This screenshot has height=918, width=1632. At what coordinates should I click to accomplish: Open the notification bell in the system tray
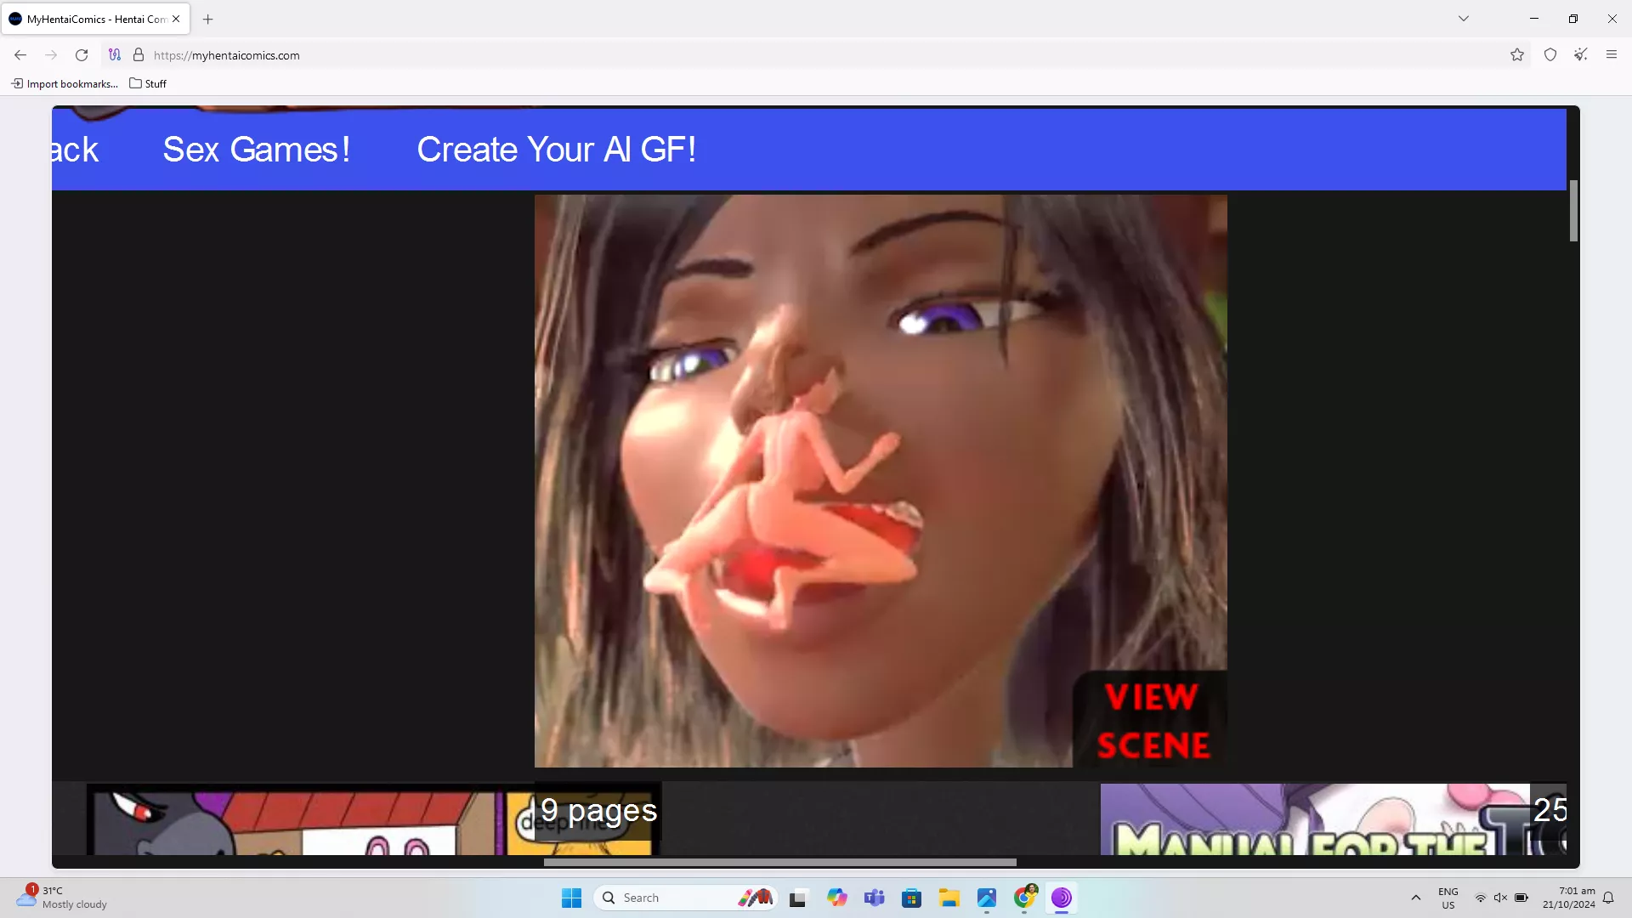pyautogui.click(x=1608, y=898)
